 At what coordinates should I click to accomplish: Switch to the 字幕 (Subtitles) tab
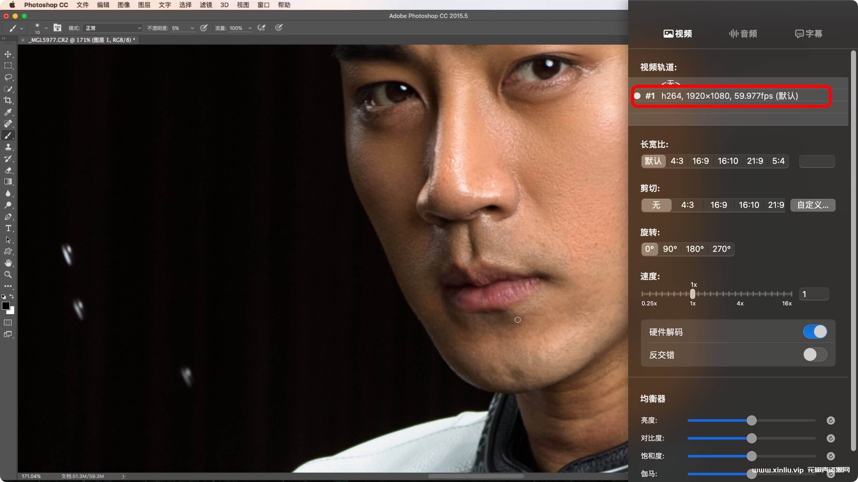coord(809,33)
